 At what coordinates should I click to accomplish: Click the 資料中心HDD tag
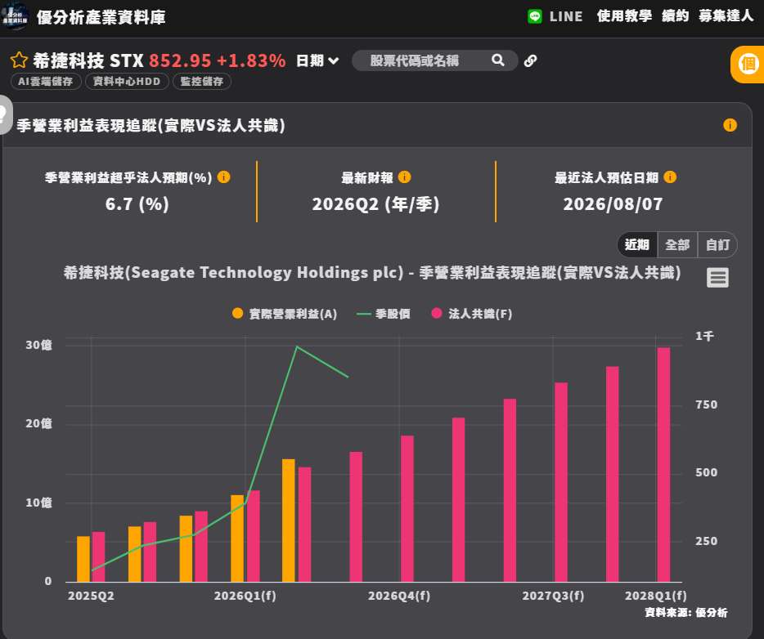[127, 81]
